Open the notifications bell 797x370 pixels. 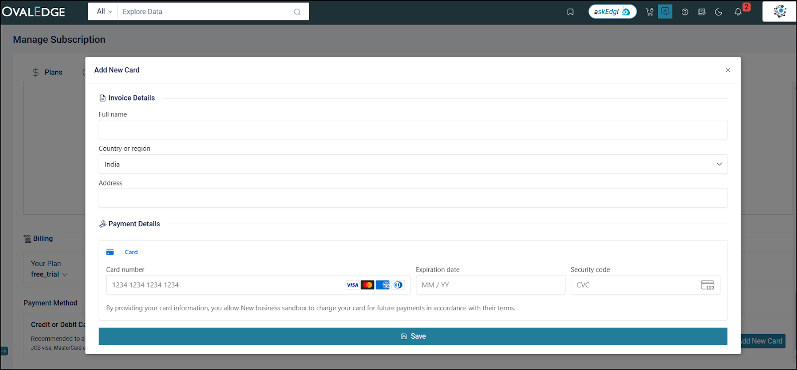tap(738, 12)
